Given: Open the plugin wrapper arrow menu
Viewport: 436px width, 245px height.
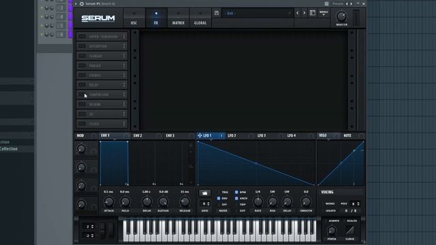Looking at the screenshot, I should click(76, 3).
